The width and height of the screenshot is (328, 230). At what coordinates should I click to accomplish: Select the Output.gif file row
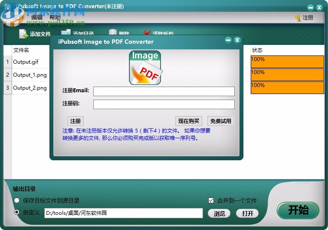pyautogui.click(x=30, y=62)
